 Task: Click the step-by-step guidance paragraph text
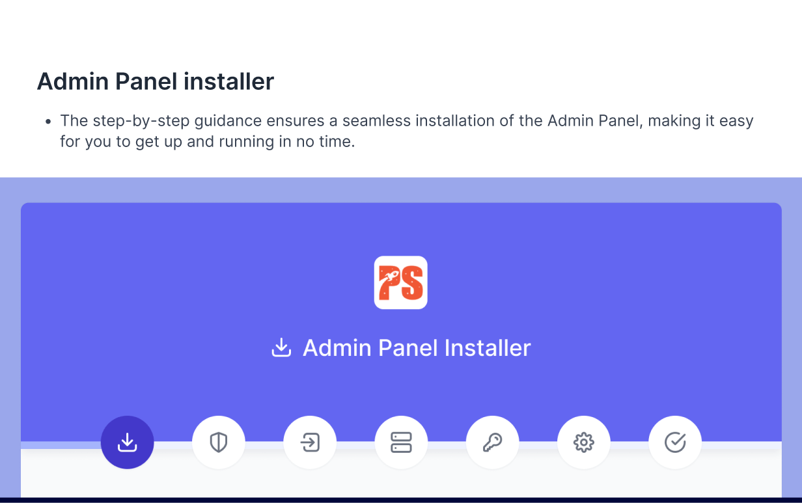(x=407, y=131)
